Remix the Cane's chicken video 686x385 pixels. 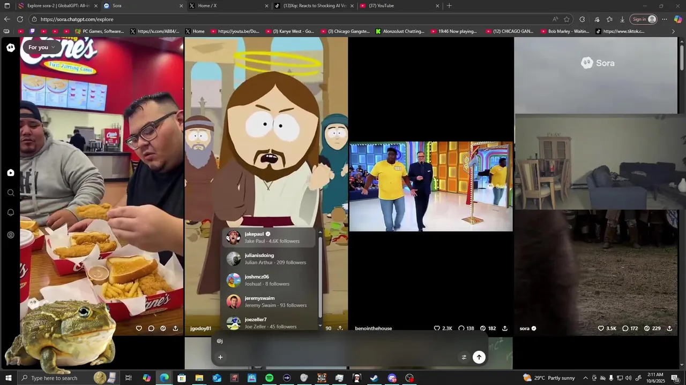pos(163,328)
